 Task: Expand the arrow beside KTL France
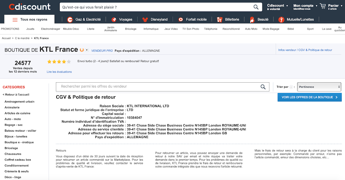click(x=87, y=50)
